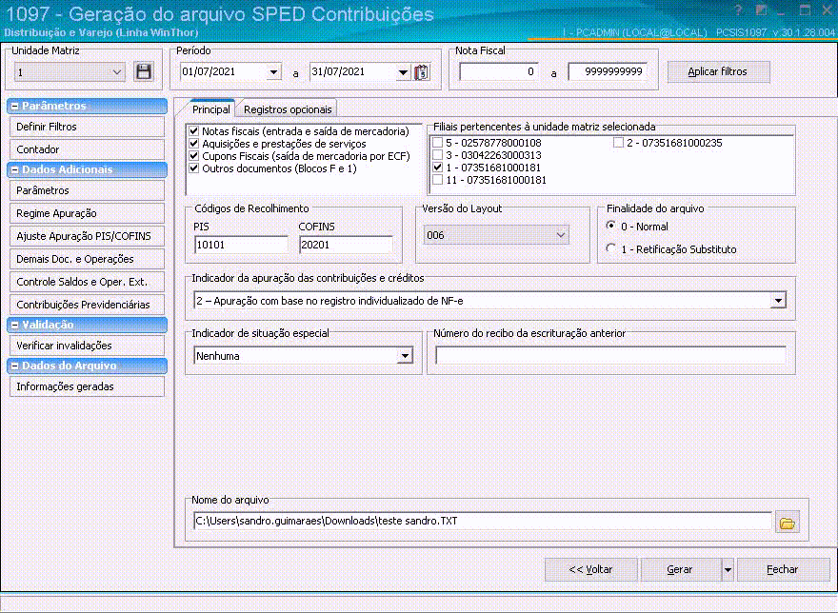Open Contribuições Previdenciárias item

point(87,305)
